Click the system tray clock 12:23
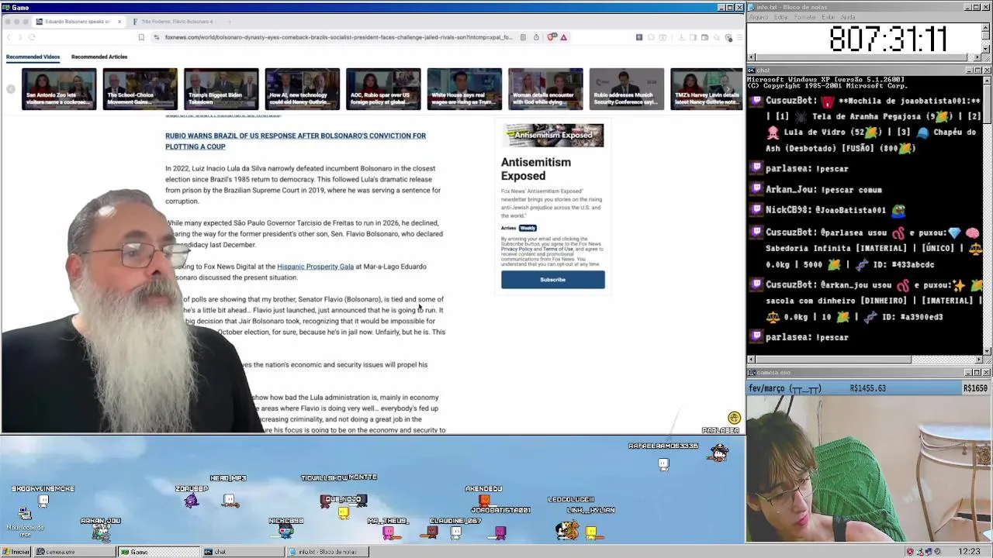Screen dimensions: 993x558 (968, 552)
